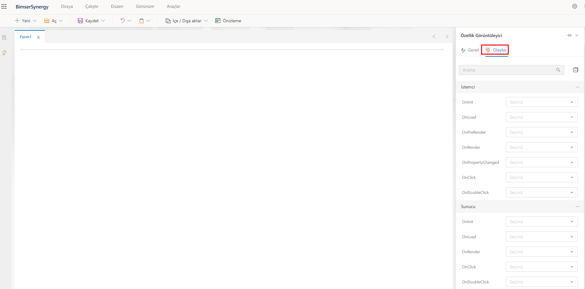
Task: Open the Çalıştır menu
Action: point(92,6)
